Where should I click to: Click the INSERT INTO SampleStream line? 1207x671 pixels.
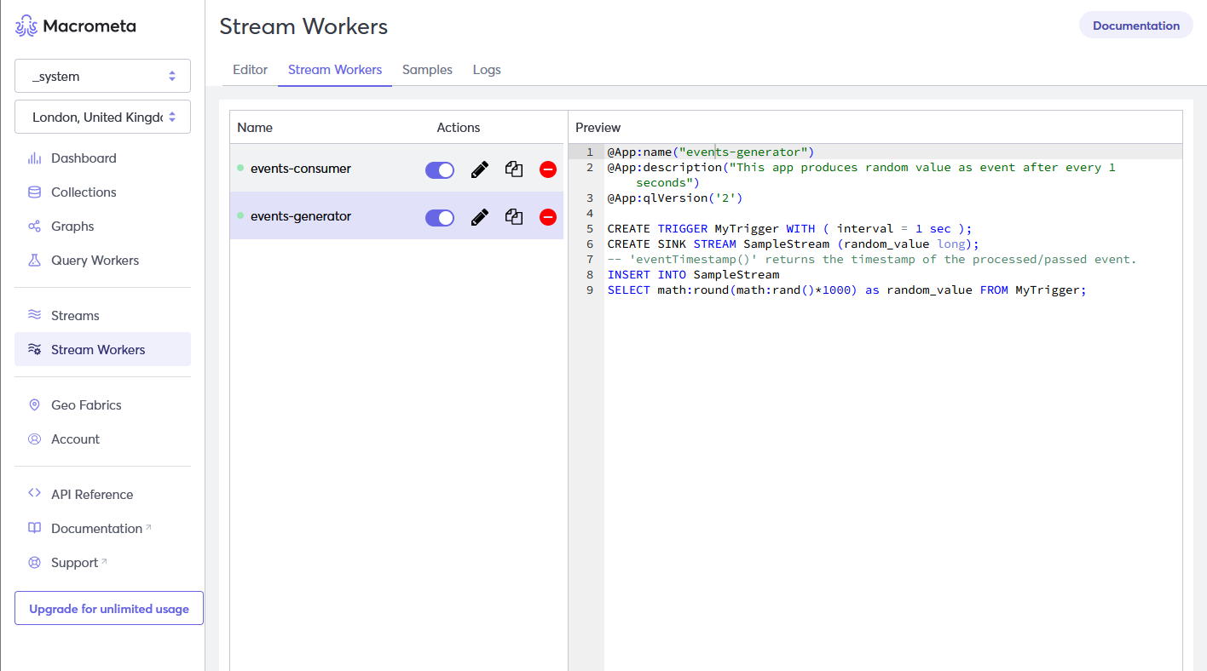click(x=693, y=274)
